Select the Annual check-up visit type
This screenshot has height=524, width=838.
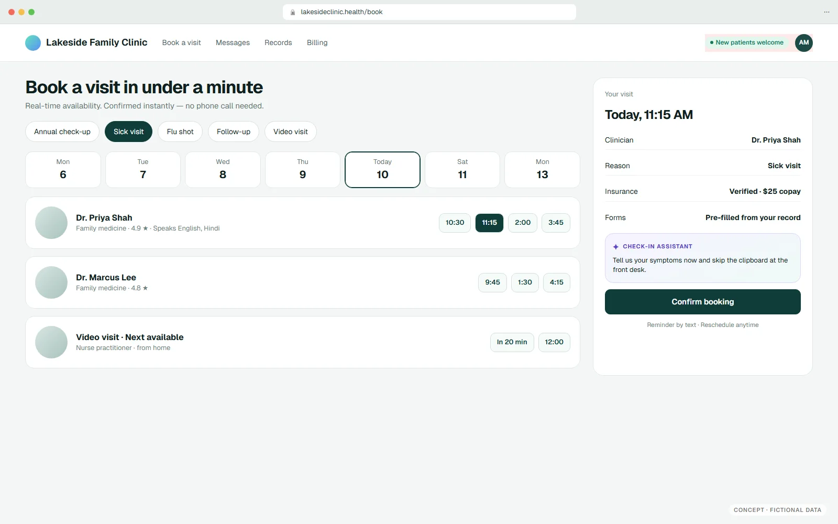(62, 132)
